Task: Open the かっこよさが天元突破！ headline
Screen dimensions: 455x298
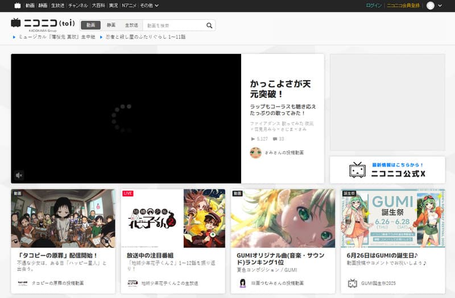Action: (280, 89)
